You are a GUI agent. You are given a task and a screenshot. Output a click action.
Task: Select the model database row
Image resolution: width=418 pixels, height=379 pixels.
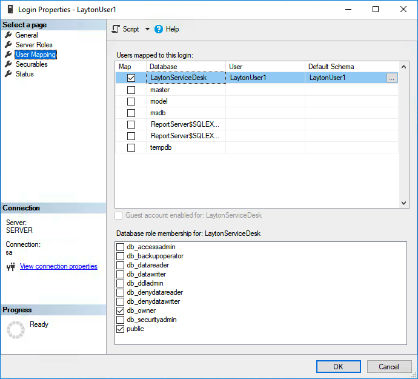[257, 101]
